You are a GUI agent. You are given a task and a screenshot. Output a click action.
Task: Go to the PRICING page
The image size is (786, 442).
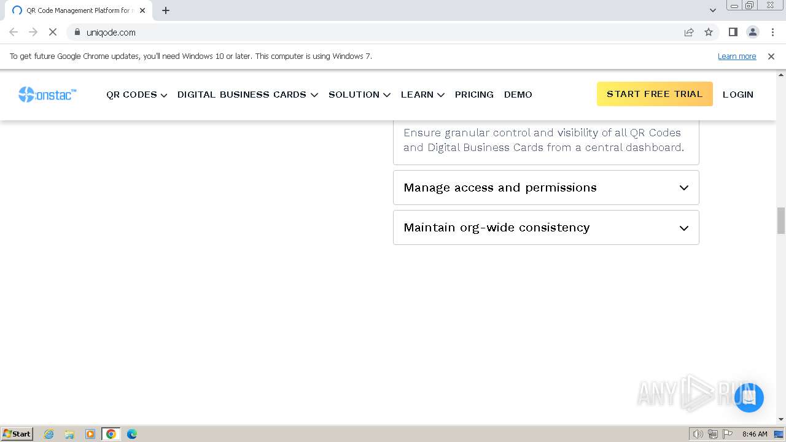(474, 95)
